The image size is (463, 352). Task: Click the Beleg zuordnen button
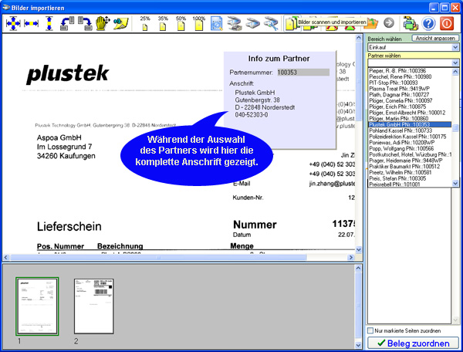point(413,344)
